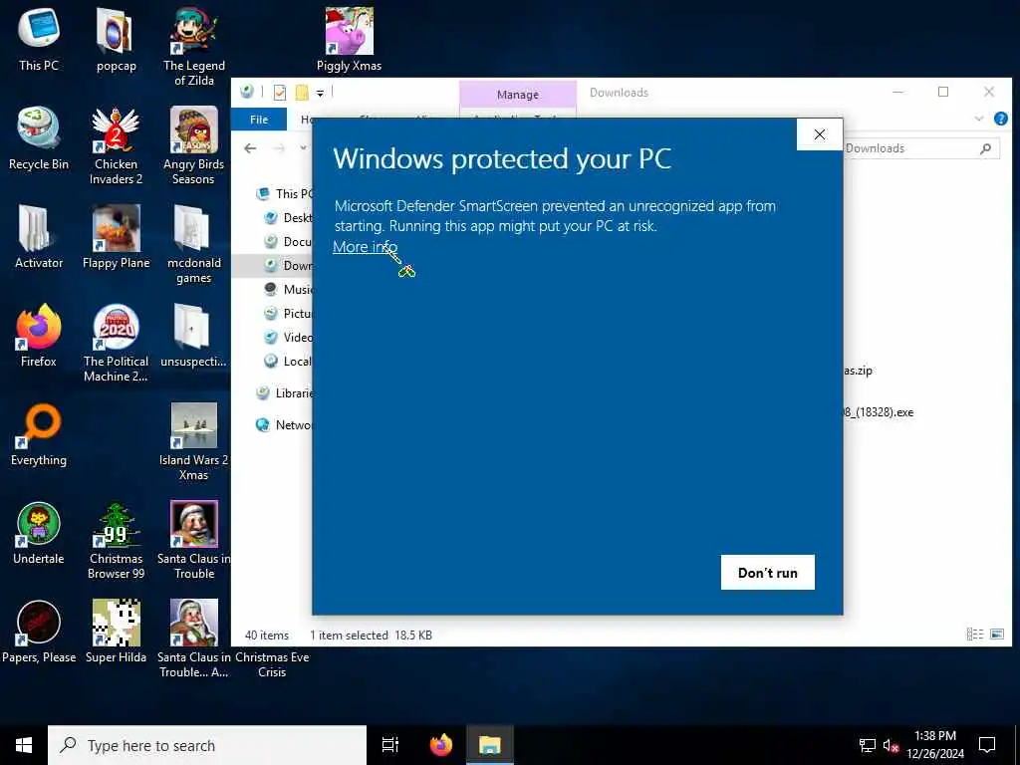Launch Undertale desktop shortcut
This screenshot has height=765, width=1020.
39,533
